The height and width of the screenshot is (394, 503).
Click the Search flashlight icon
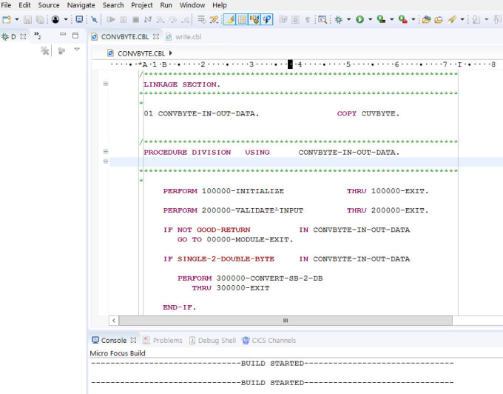[452, 19]
